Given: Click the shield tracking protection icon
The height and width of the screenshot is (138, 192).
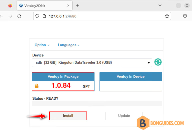Looking at the screenshot, I should coord(37,16).
